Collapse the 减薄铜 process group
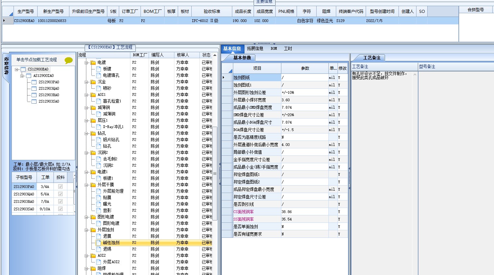This screenshot has width=494, height=275. (86, 108)
